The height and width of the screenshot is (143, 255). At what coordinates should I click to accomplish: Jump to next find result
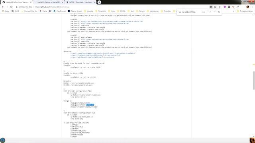[214, 12]
